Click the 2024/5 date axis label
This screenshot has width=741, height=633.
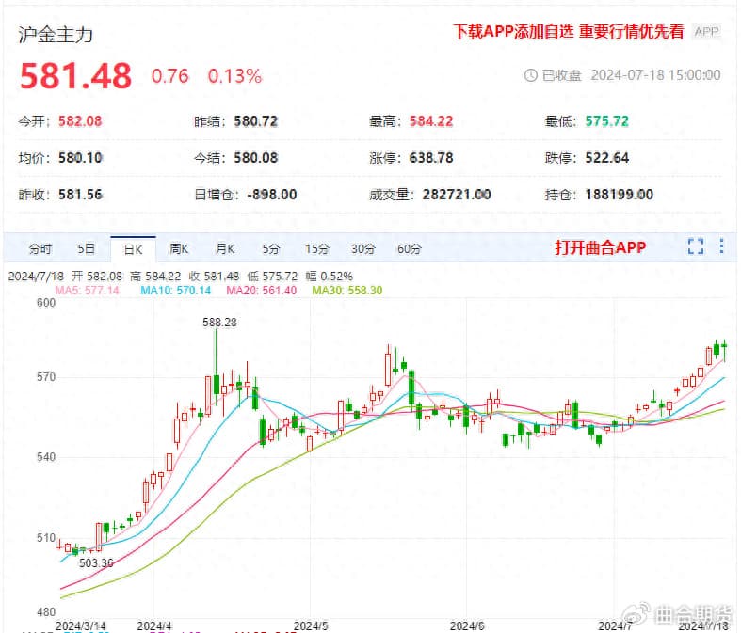click(x=311, y=625)
